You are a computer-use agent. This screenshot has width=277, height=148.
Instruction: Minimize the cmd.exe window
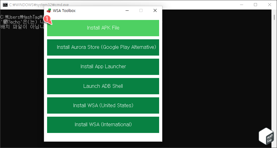[x=241, y=5]
